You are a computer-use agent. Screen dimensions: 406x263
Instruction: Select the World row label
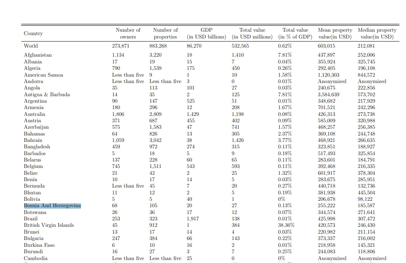pyautogui.click(x=31, y=46)
